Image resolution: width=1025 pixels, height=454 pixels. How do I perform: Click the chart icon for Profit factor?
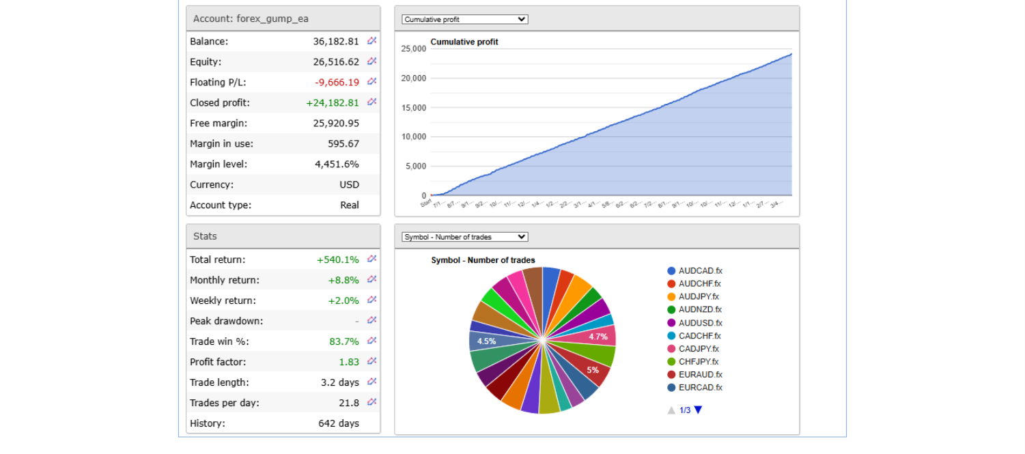[x=371, y=361]
